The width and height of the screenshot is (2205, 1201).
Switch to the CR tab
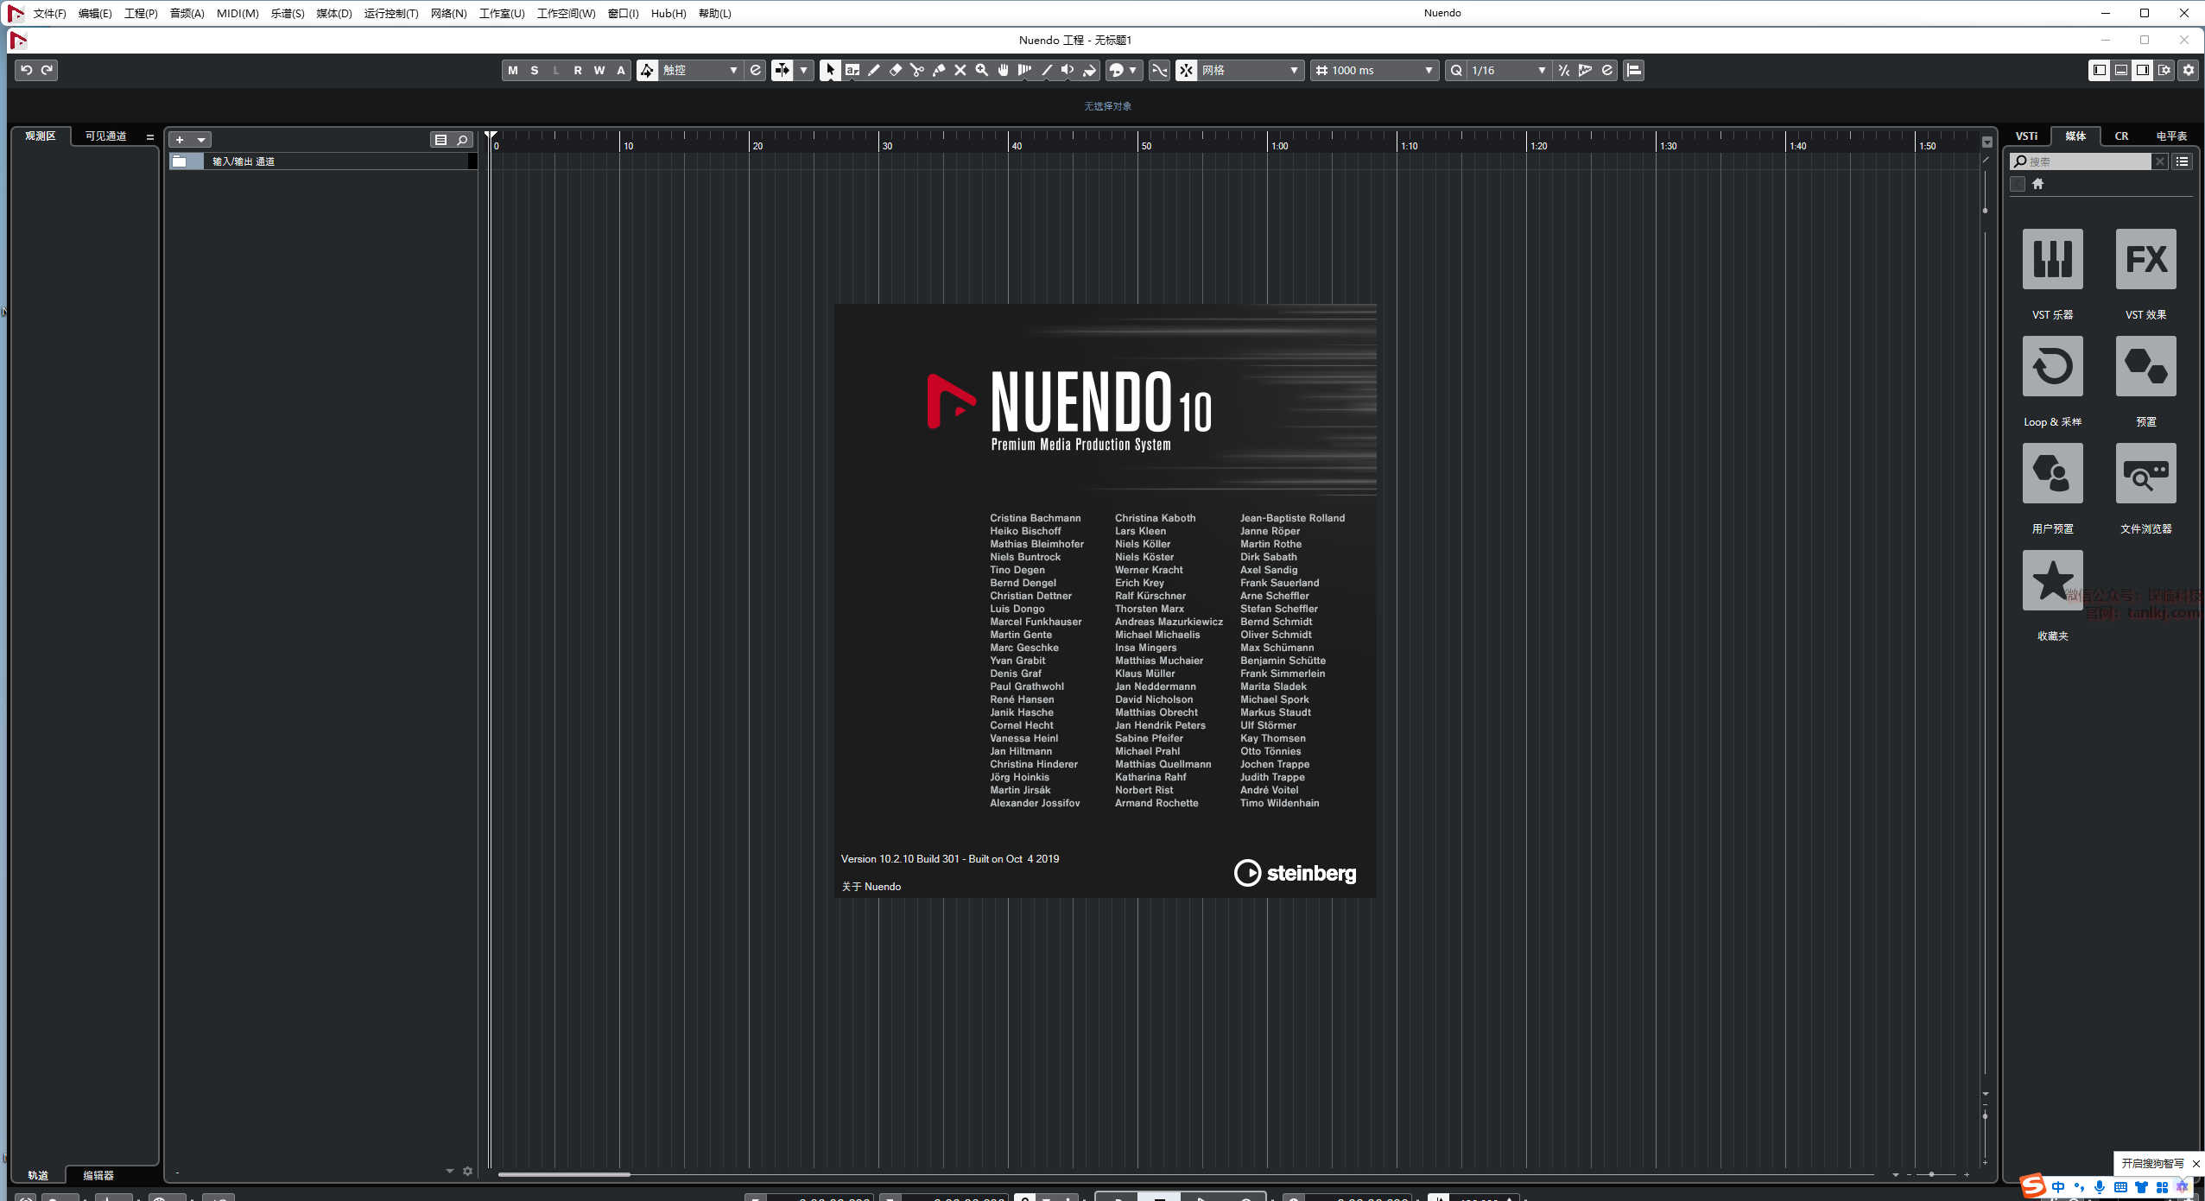(2121, 136)
